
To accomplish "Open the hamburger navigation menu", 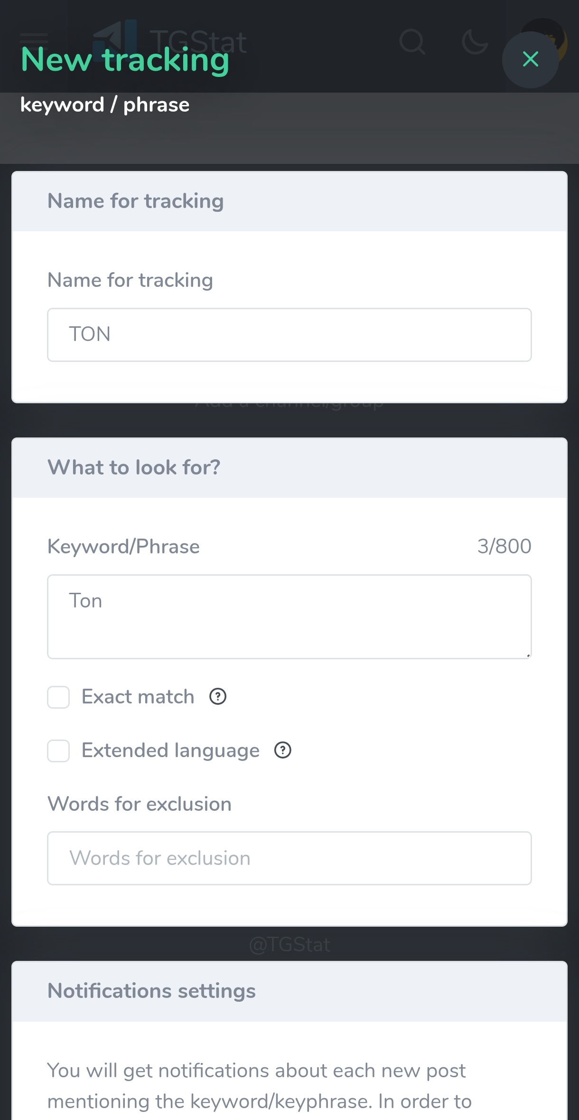I will pyautogui.click(x=34, y=40).
